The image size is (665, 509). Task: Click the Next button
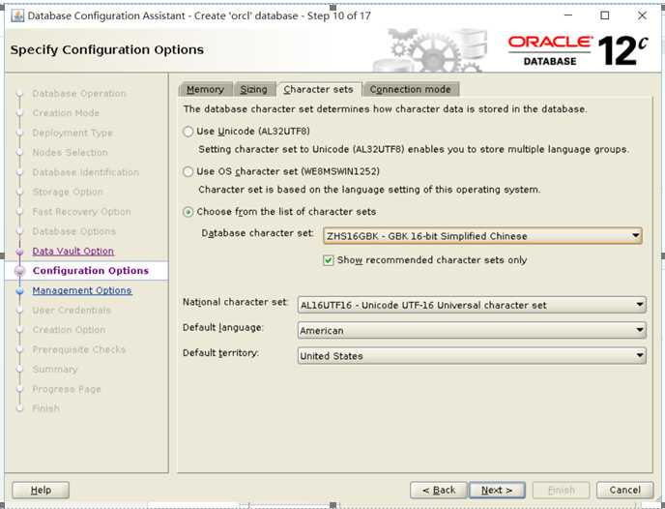point(497,491)
